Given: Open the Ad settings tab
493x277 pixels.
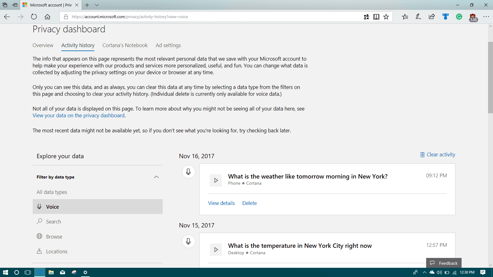Looking at the screenshot, I should [168, 45].
